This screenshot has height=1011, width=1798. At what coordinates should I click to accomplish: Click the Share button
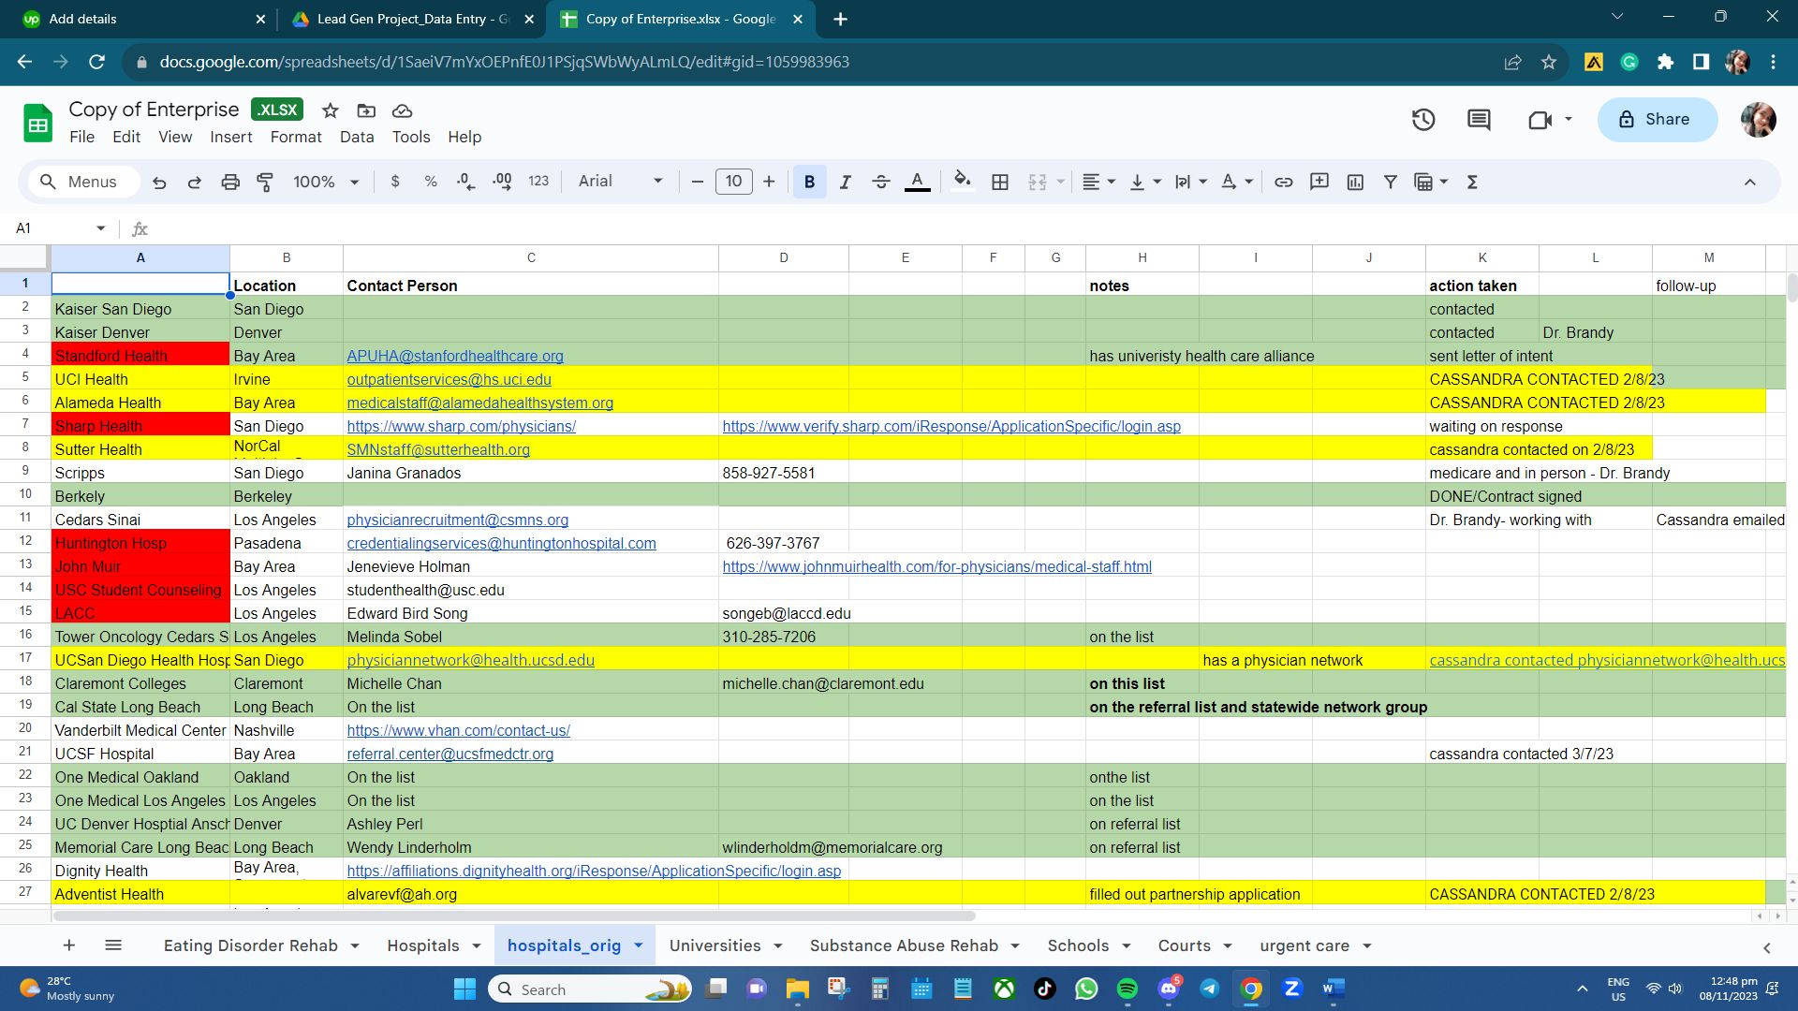[1657, 120]
